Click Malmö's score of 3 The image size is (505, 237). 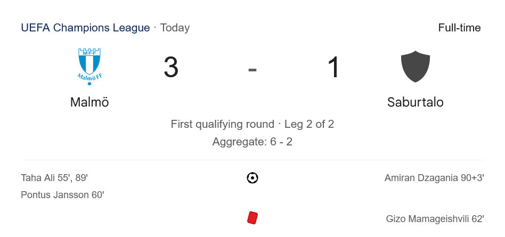coord(171,68)
